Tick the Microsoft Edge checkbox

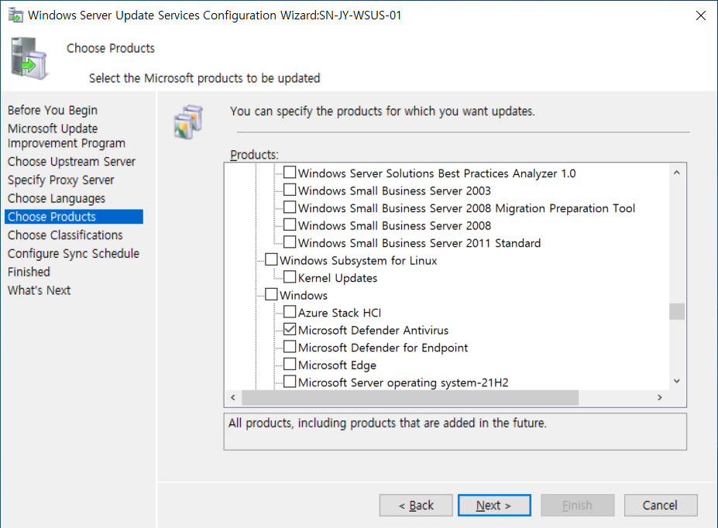290,364
